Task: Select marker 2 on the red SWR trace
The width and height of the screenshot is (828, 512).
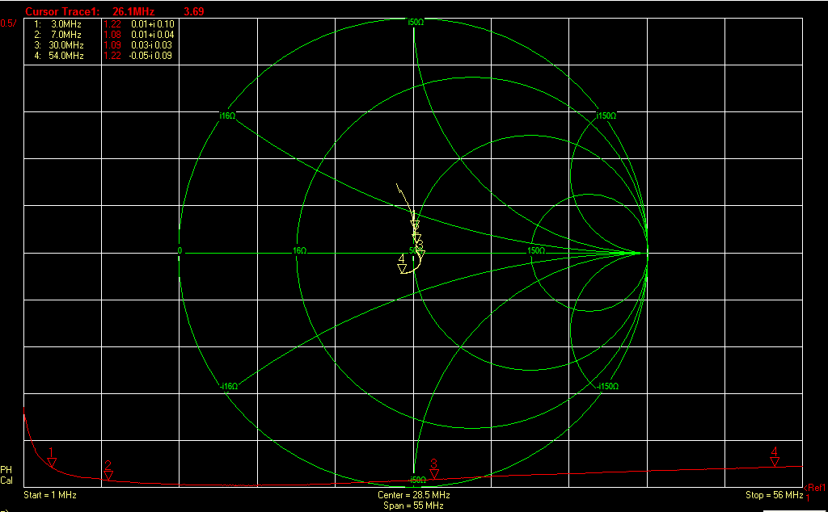Action: coord(108,470)
